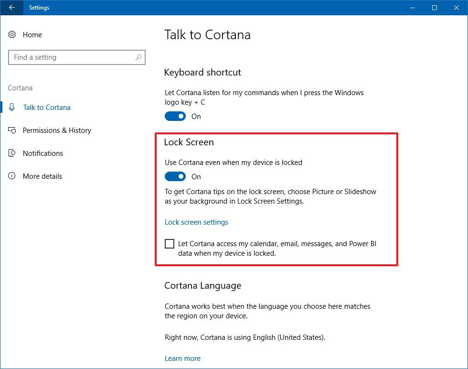468x369 pixels.
Task: Open Lock screen settings
Action: coord(196,222)
